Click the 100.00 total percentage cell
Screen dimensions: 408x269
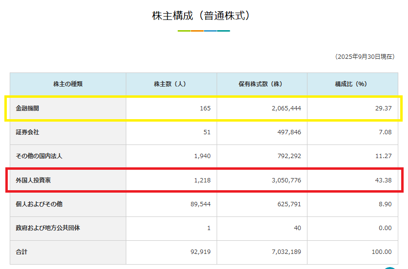381,252
